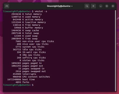
Task: Click the '2085044 K free swap' line
Action: (x=25, y=39)
